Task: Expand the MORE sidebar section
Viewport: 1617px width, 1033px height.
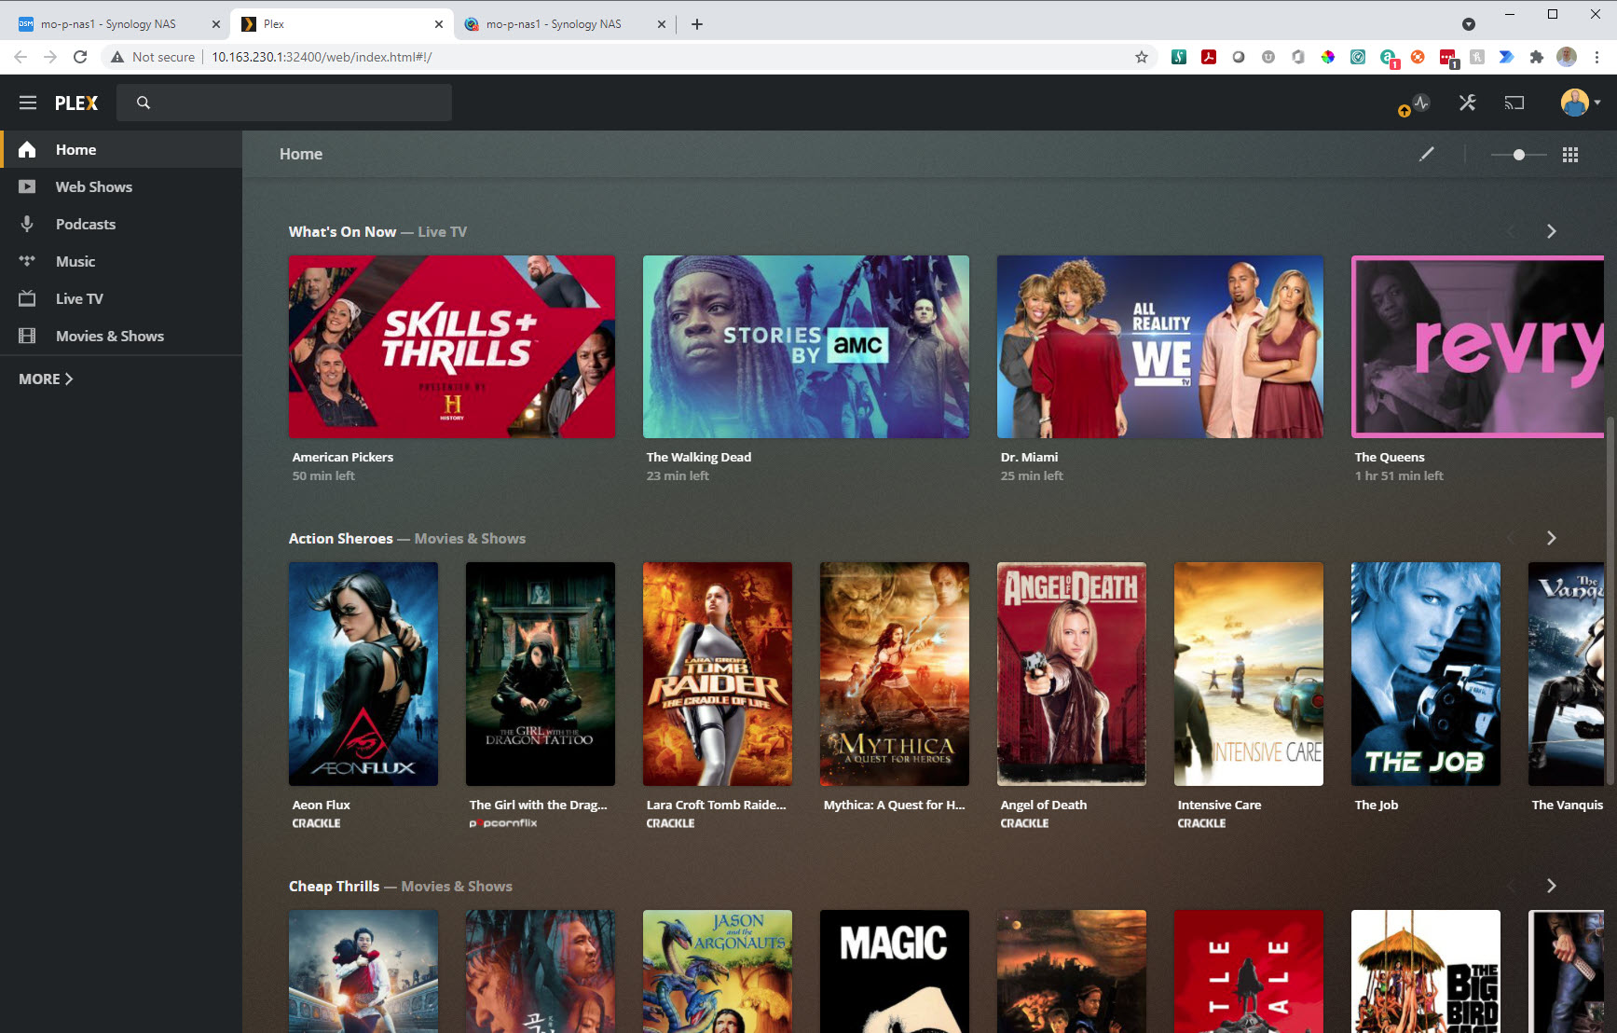Action: [44, 379]
